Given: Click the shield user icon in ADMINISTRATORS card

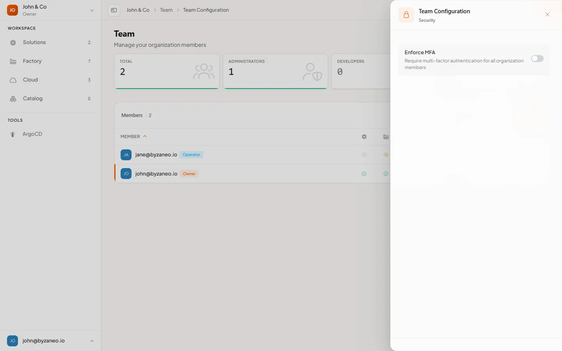Looking at the screenshot, I should 312,72.
